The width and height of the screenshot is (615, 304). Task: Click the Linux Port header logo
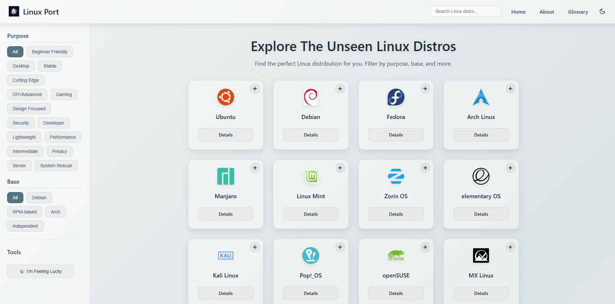14,11
